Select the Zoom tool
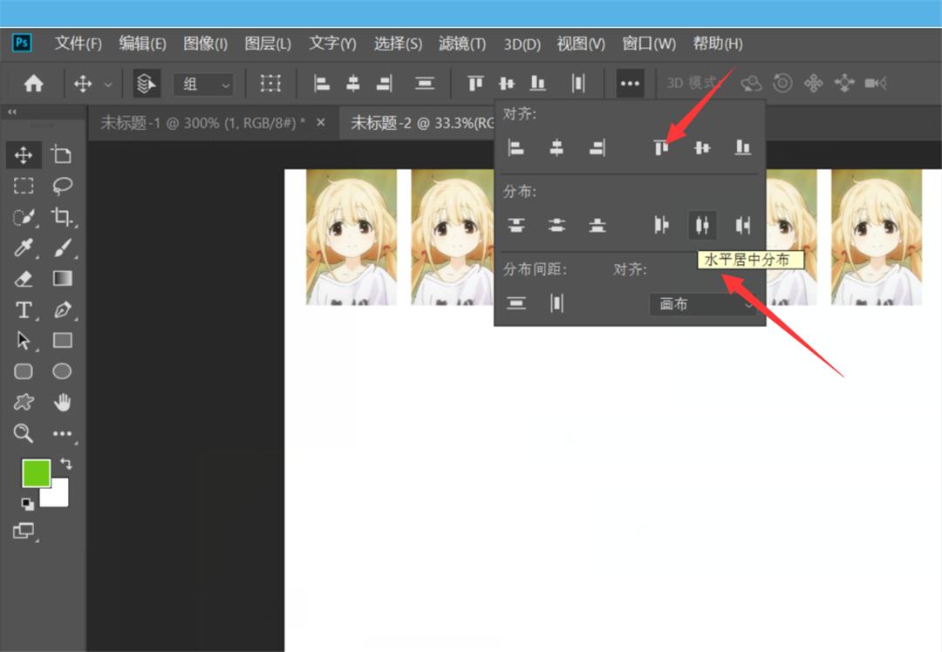Screen dimensions: 942x652 24,433
